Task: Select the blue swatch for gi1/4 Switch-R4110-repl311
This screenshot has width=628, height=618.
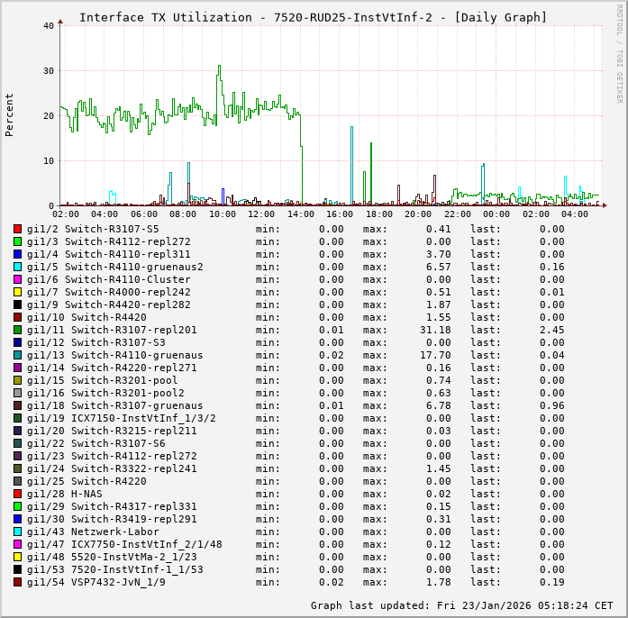Action: 17,254
